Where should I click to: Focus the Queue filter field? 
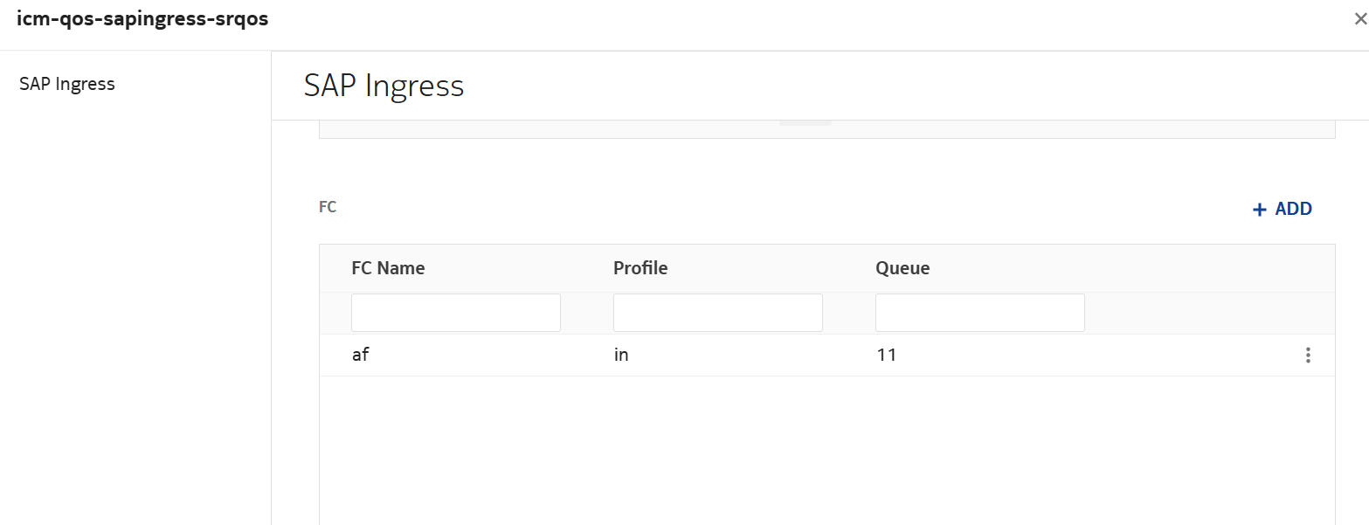tap(979, 313)
